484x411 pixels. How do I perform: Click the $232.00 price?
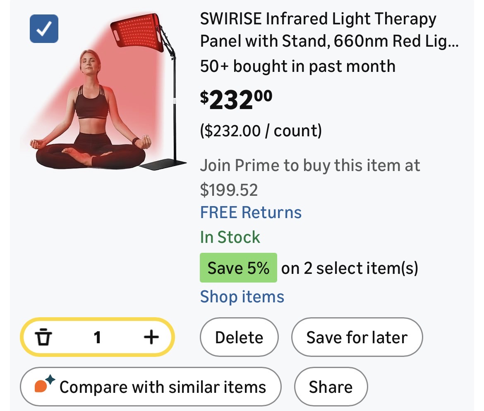point(236,100)
